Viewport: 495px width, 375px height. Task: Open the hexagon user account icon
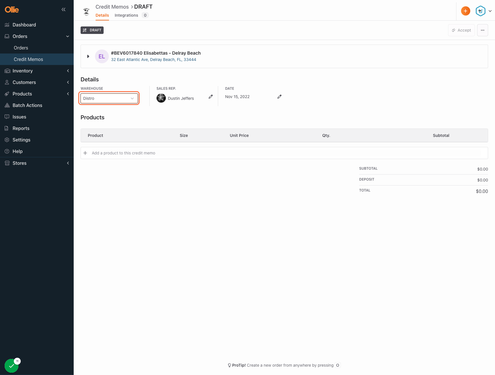click(481, 11)
